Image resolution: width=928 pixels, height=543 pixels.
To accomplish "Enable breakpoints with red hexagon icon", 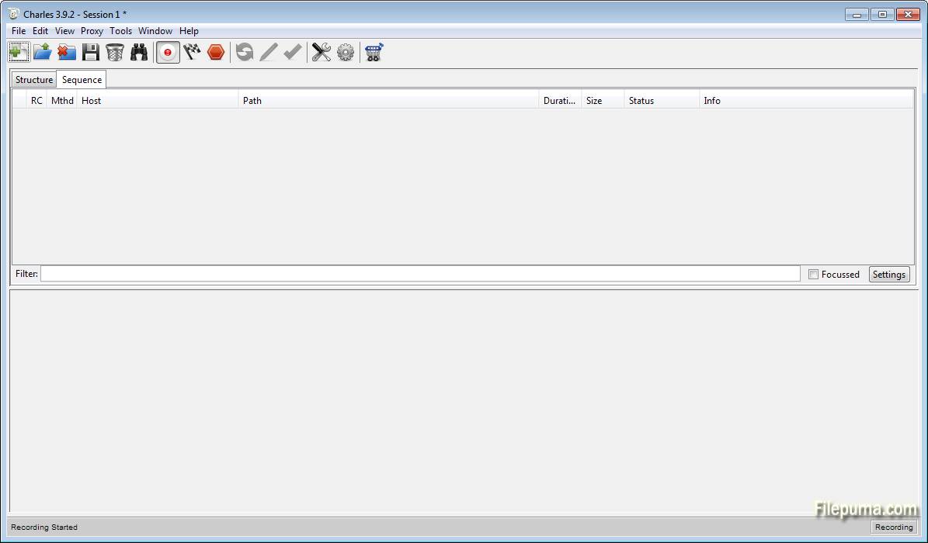I will click(216, 52).
